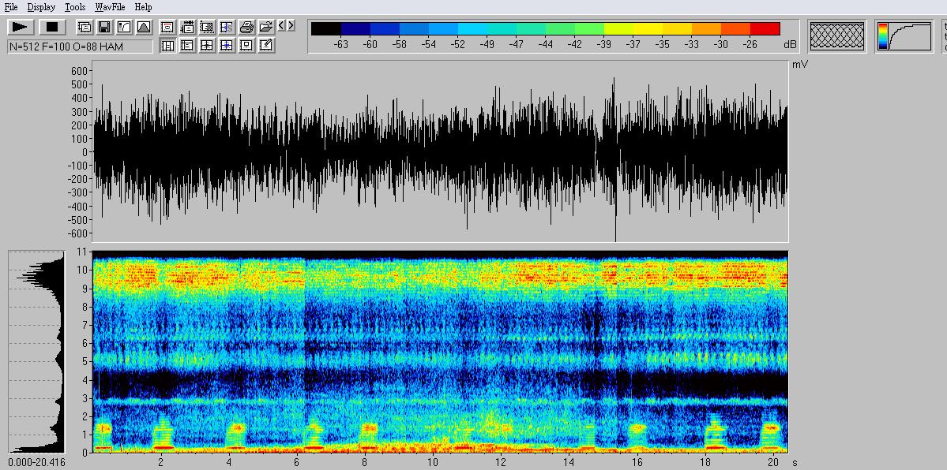Click the curve display icon beside the floppy disk
The height and width of the screenshot is (470, 947).
pos(124,27)
